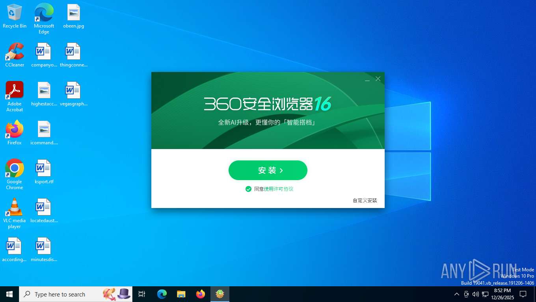Open Task View from the taskbar
The height and width of the screenshot is (302, 536).
point(142,294)
